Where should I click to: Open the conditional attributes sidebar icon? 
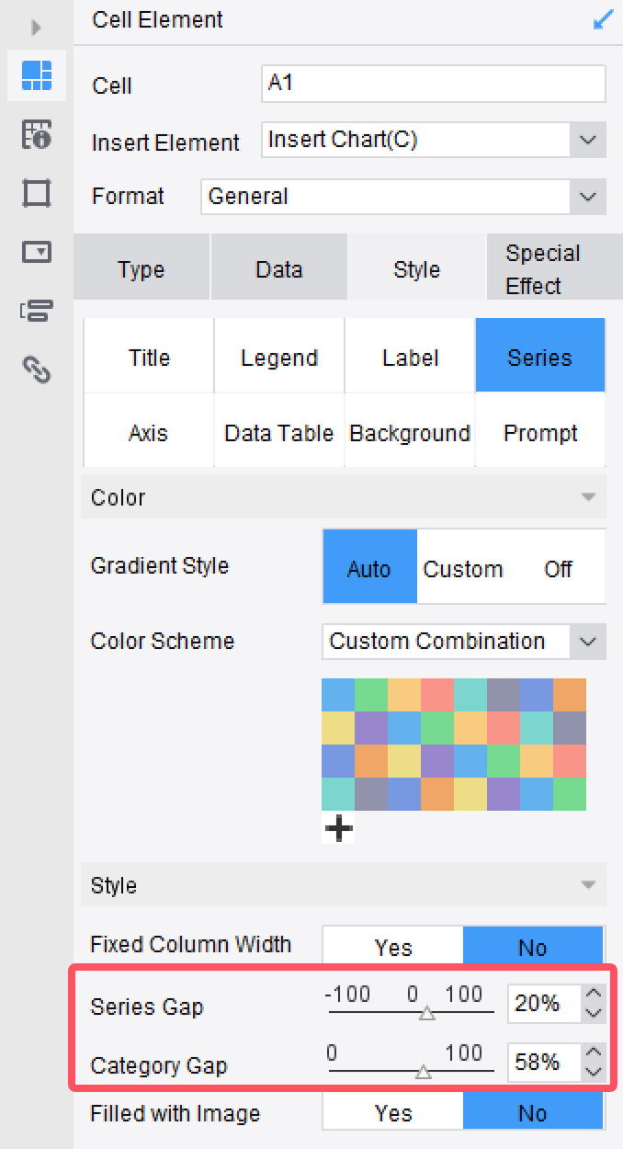pos(36,310)
